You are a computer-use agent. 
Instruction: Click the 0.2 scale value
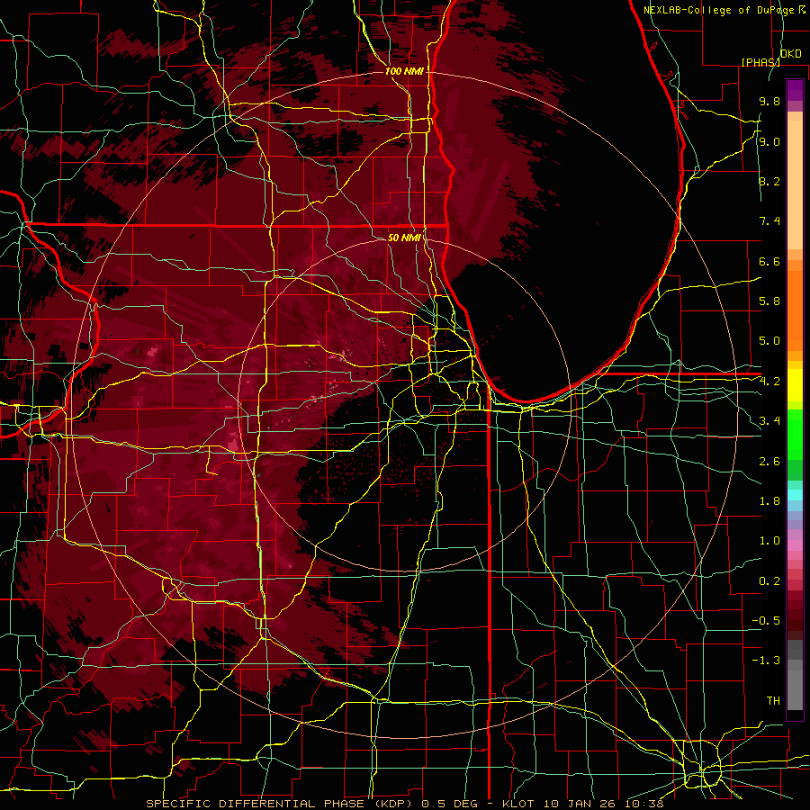click(x=769, y=581)
